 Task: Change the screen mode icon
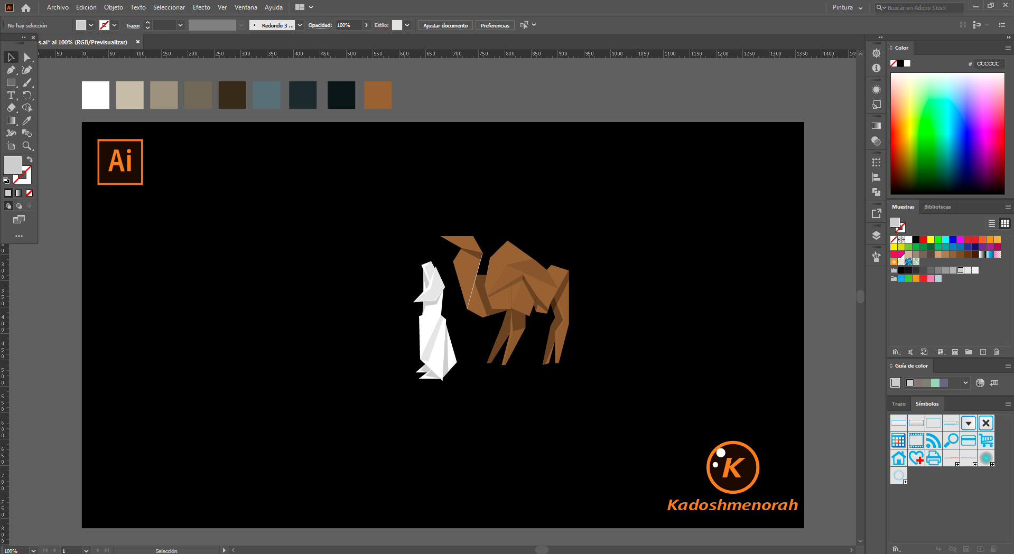tap(19, 219)
